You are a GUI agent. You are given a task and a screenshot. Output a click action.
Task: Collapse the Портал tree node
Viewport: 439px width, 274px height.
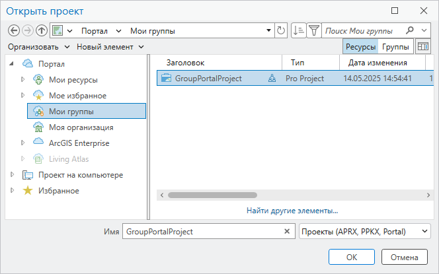pyautogui.click(x=11, y=64)
